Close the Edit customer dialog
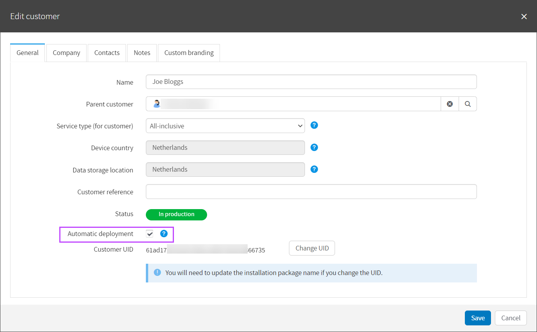The width and height of the screenshot is (537, 332). tap(524, 16)
